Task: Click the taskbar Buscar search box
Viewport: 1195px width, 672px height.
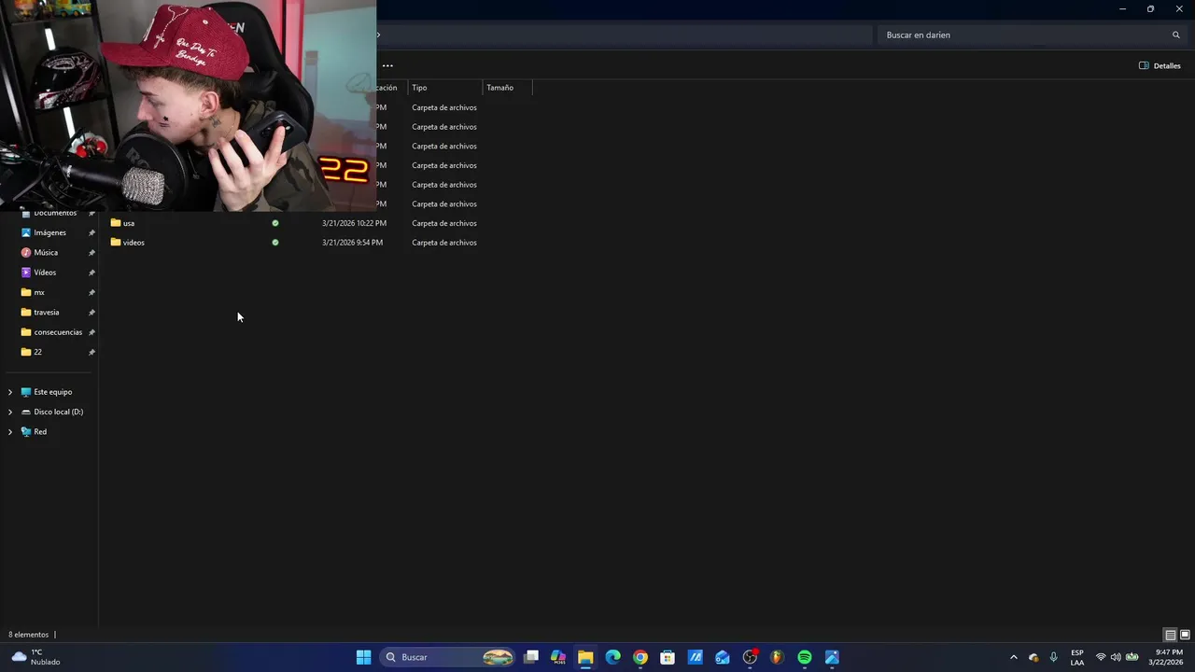Action: tap(448, 657)
